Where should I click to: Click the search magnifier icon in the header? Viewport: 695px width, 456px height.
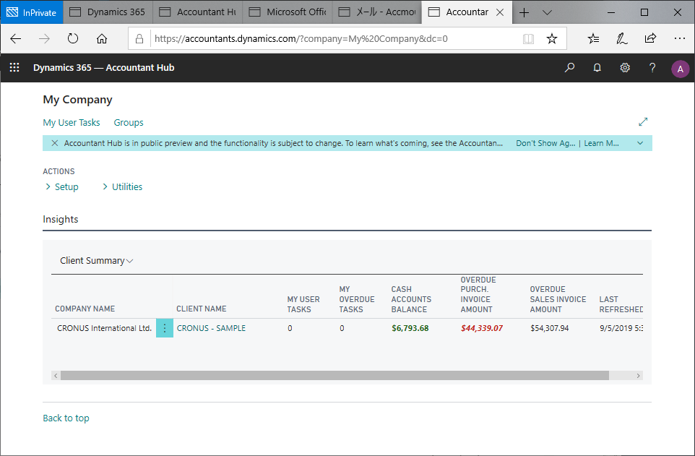(x=569, y=67)
